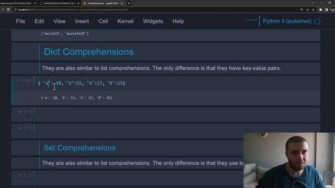Switch to the first dataengine browser tab
Image resolution: width=335 pixels, height=188 pixels.
click(18, 3)
